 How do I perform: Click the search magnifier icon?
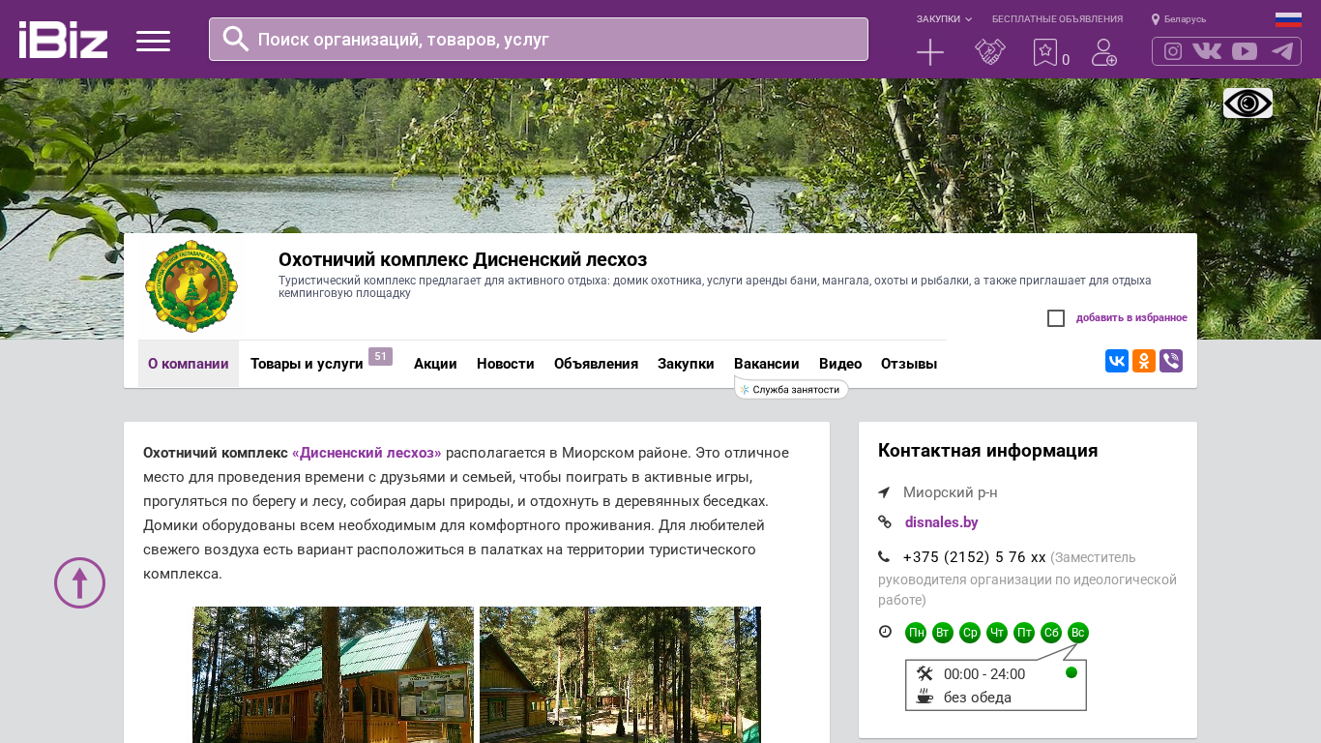tap(236, 39)
